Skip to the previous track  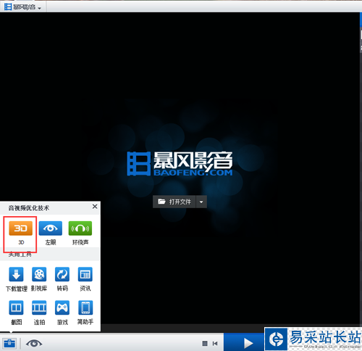click(215, 343)
